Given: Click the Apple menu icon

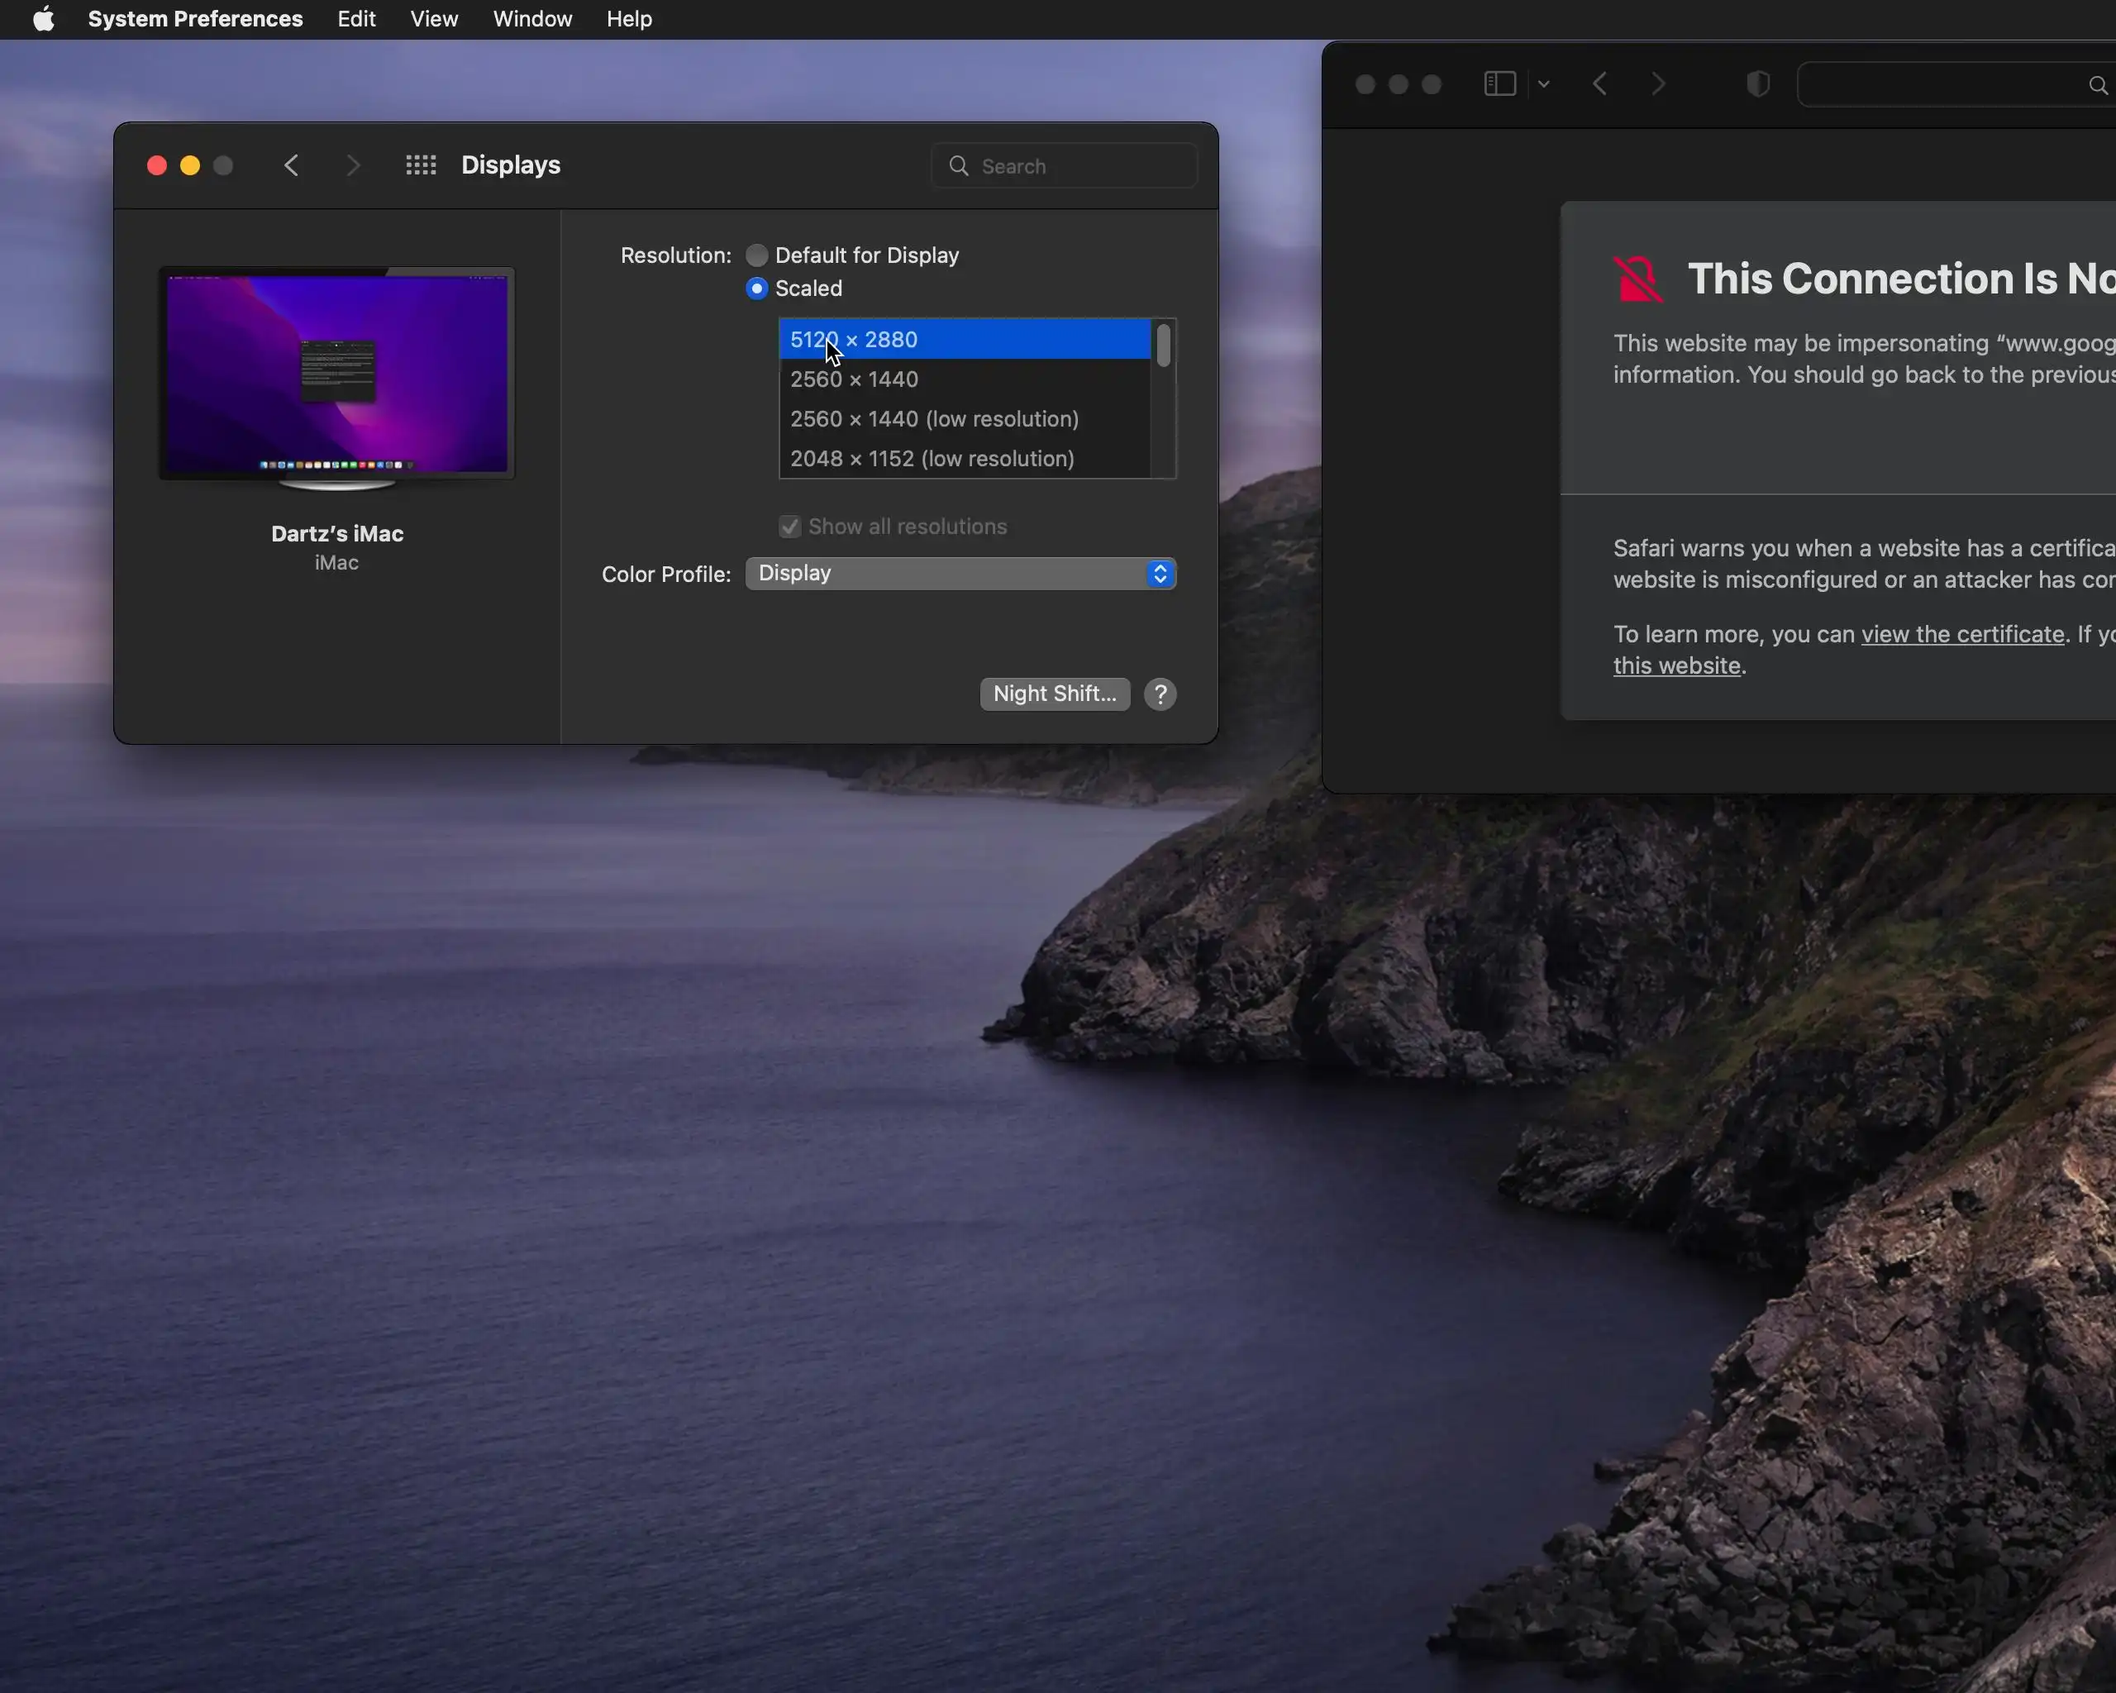Looking at the screenshot, I should [x=43, y=19].
